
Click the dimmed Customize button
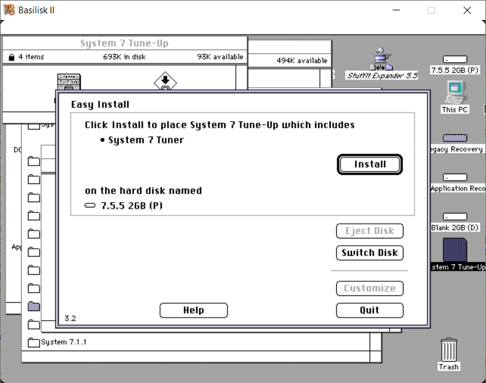tap(370, 289)
